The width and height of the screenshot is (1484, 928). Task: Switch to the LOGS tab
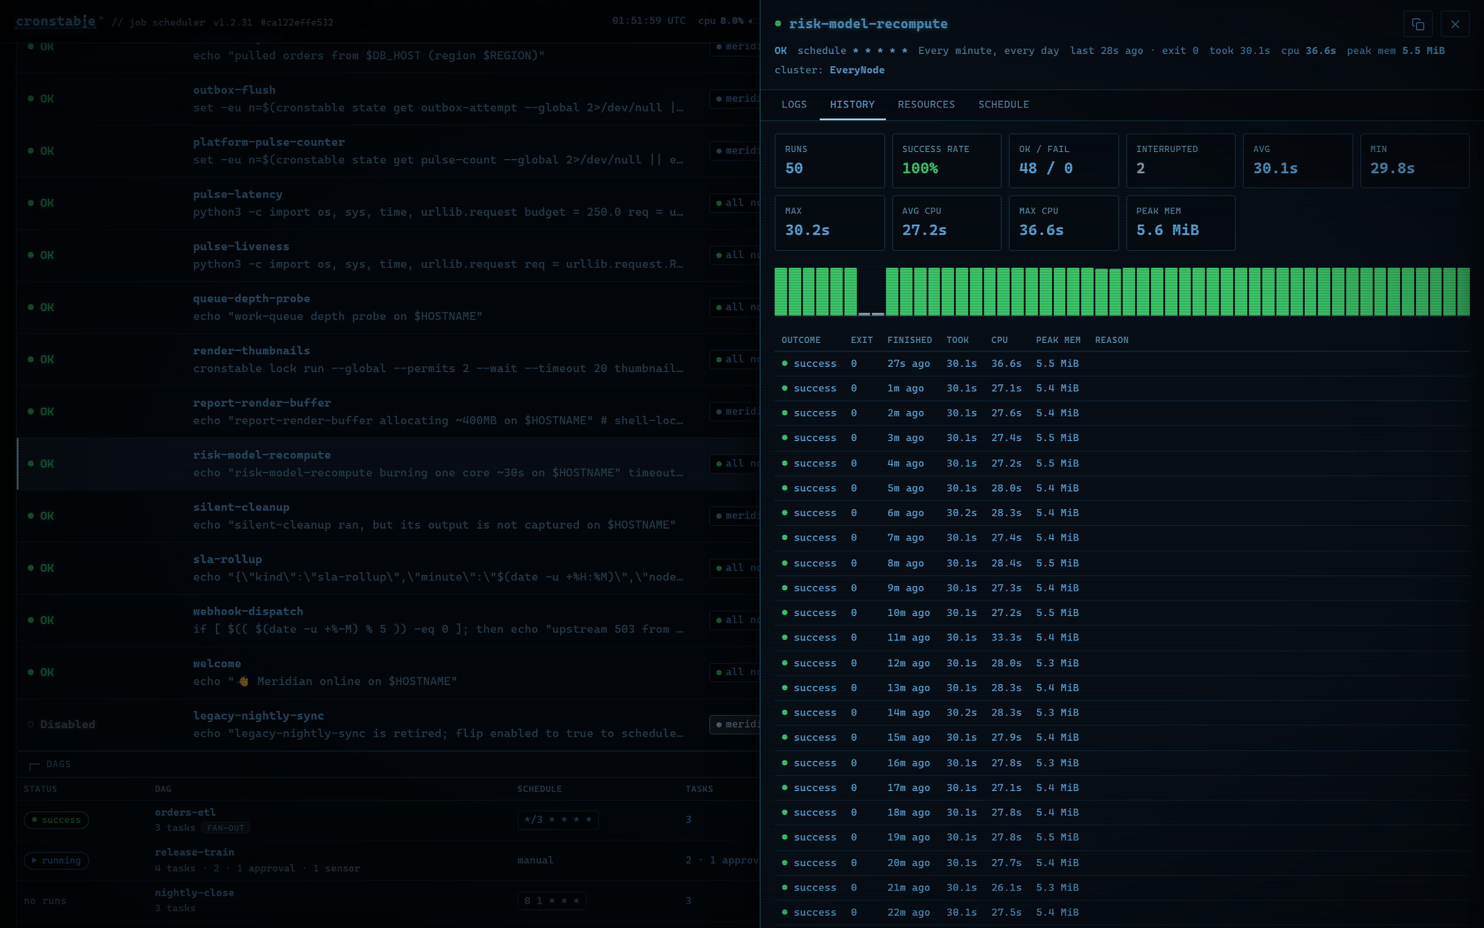[x=794, y=104]
